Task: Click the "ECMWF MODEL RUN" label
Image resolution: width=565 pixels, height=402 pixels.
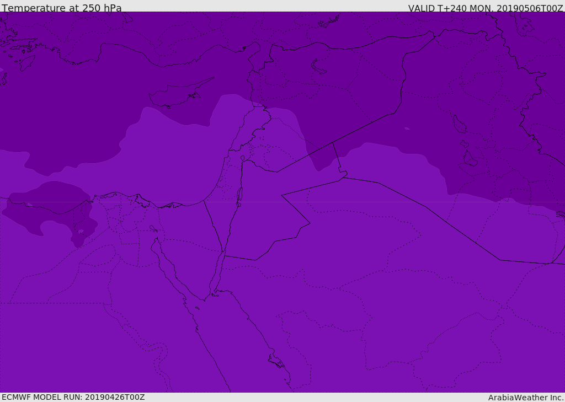Action: (42, 397)
